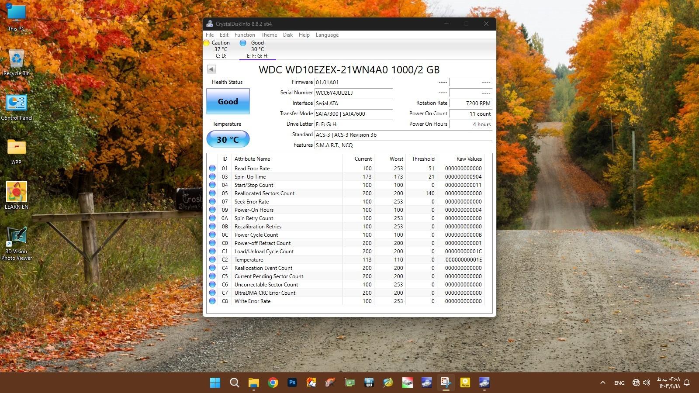Screen dimensions: 699x393
Task: Click the Good health status button
Action: 228,101
